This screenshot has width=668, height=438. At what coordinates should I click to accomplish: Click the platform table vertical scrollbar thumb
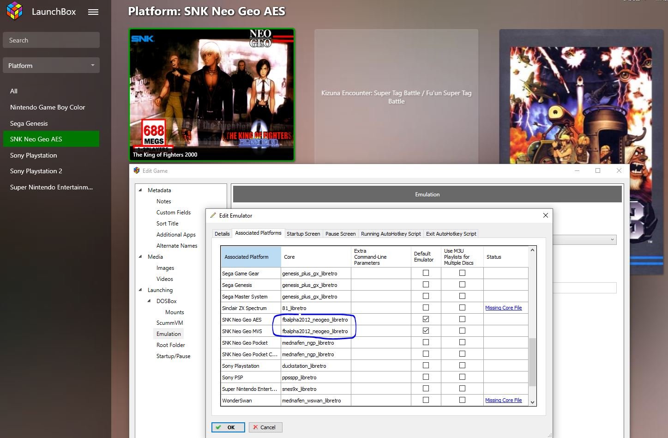pyautogui.click(x=532, y=362)
